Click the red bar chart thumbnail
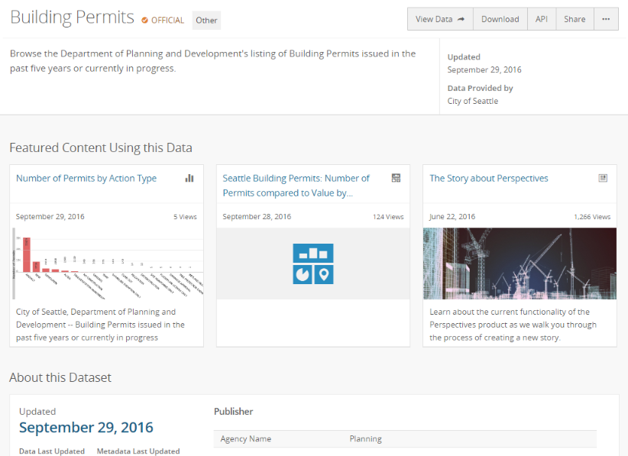Screen dimensions: 628x456 107,264
